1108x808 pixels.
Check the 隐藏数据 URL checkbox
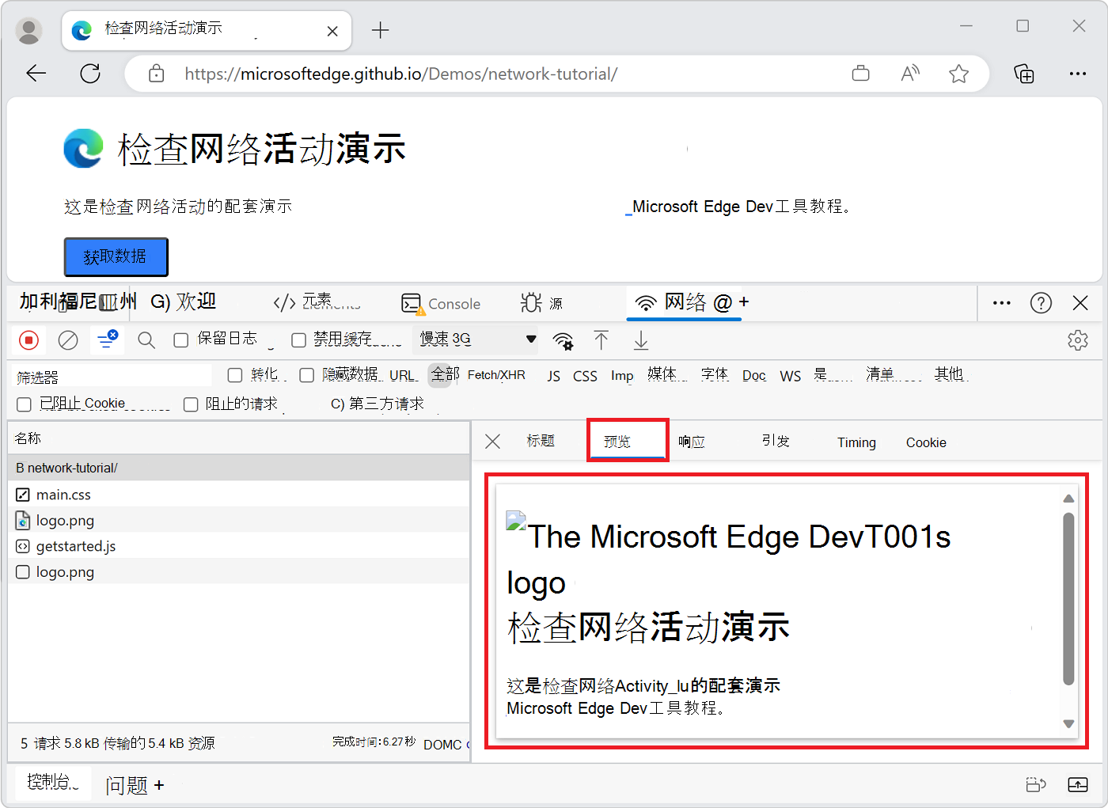point(307,375)
